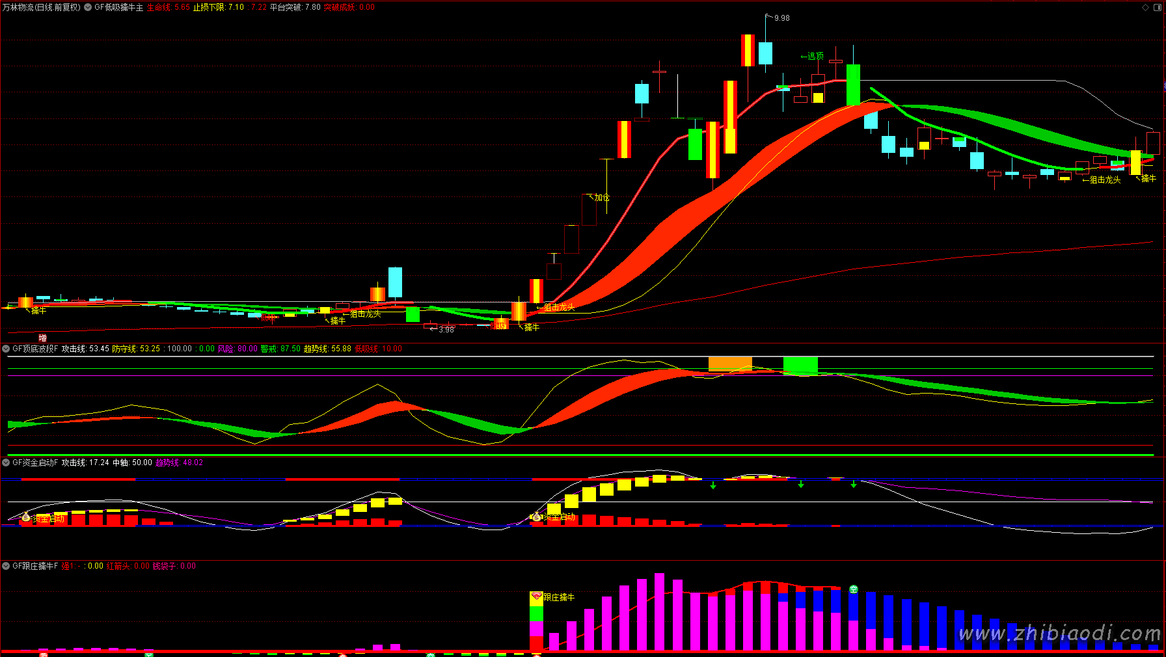Click the 3.98 low price marker
This screenshot has height=657, width=1166.
coord(446,330)
